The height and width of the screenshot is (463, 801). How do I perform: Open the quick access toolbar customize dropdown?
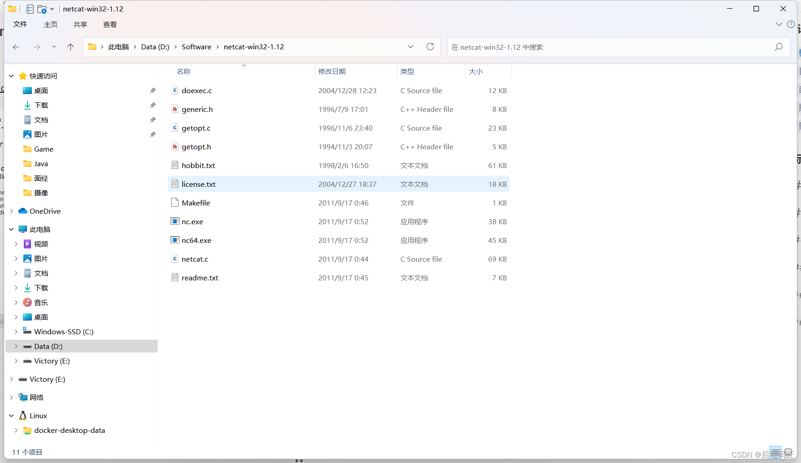pyautogui.click(x=52, y=9)
